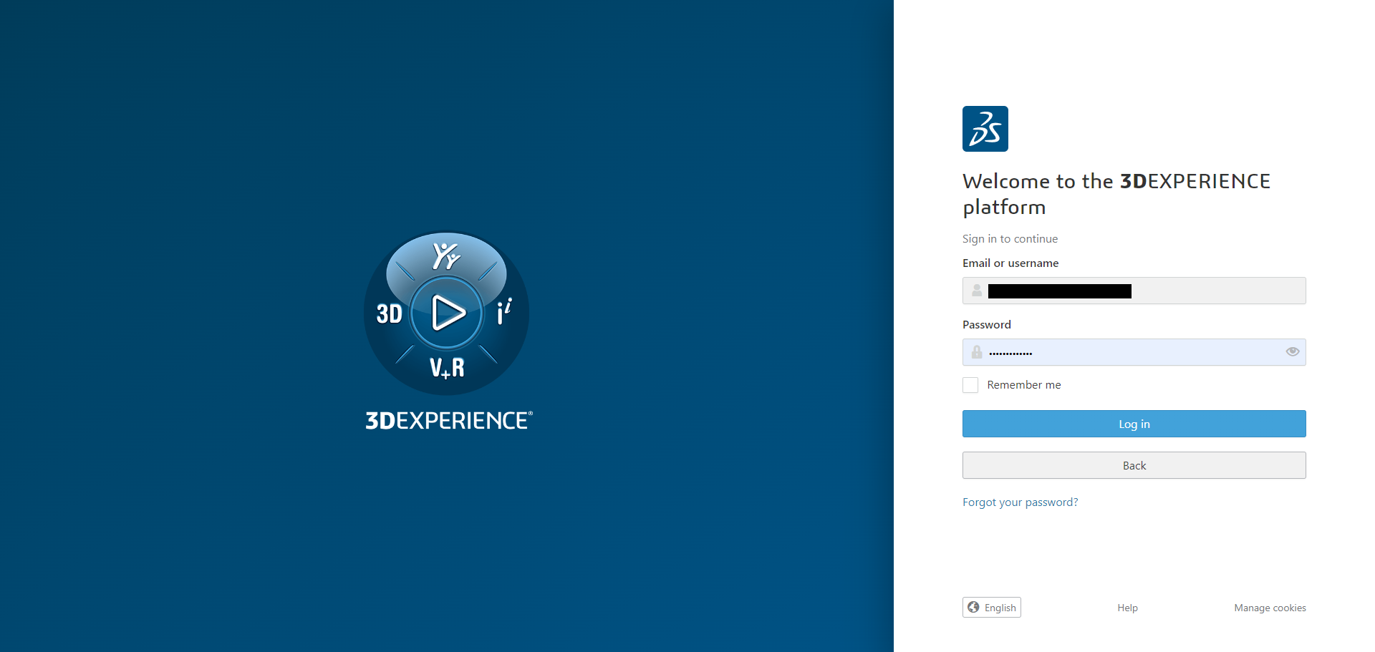1375x652 pixels.
Task: Open Manage cookies link
Action: tap(1270, 608)
